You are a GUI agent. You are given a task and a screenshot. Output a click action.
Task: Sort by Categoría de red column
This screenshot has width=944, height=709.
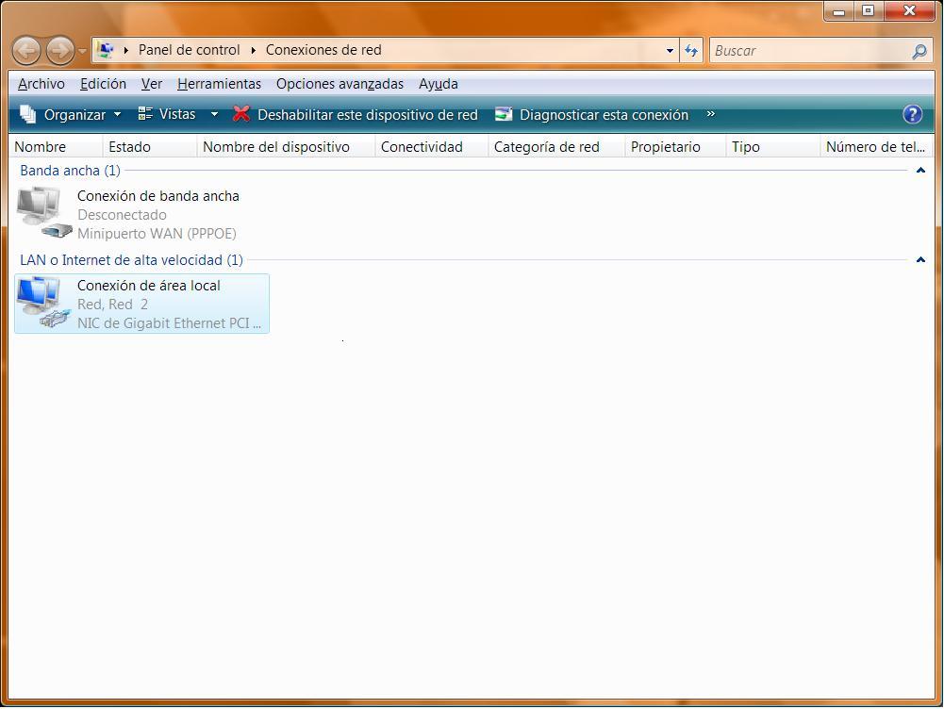557,147
